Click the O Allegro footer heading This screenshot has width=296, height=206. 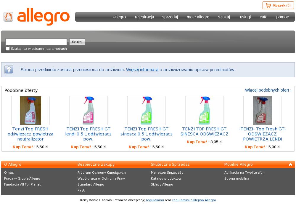click(x=13, y=165)
